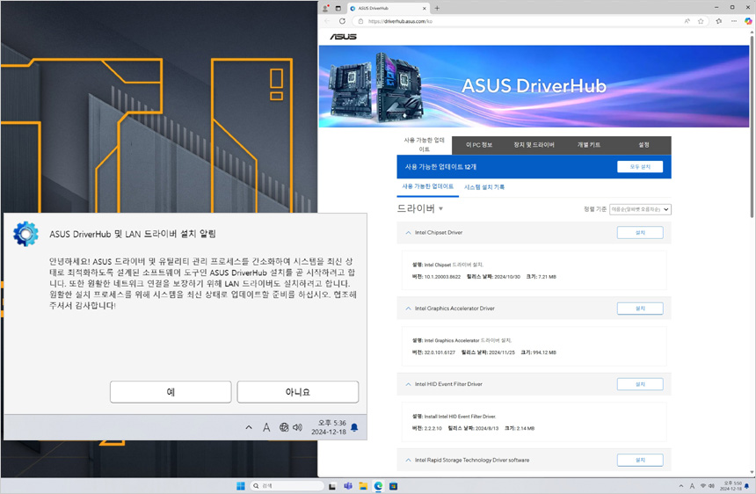The image size is (756, 494).
Task: Switch to the 이 PC 정보 tab
Action: (479, 144)
